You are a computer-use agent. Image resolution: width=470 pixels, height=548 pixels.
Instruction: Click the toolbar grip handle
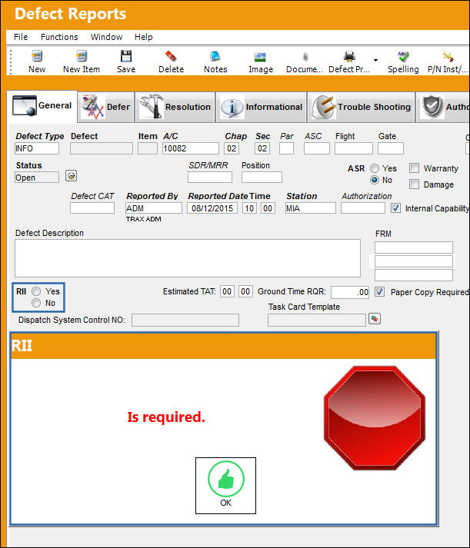coord(11,61)
